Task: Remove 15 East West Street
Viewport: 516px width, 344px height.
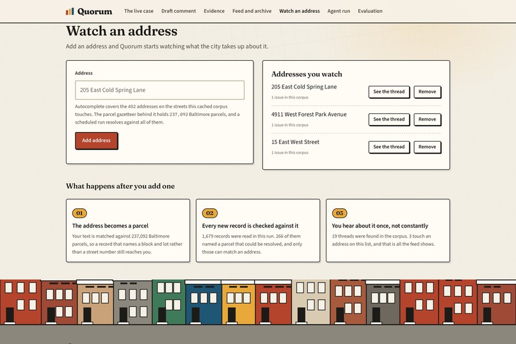Action: [427, 147]
